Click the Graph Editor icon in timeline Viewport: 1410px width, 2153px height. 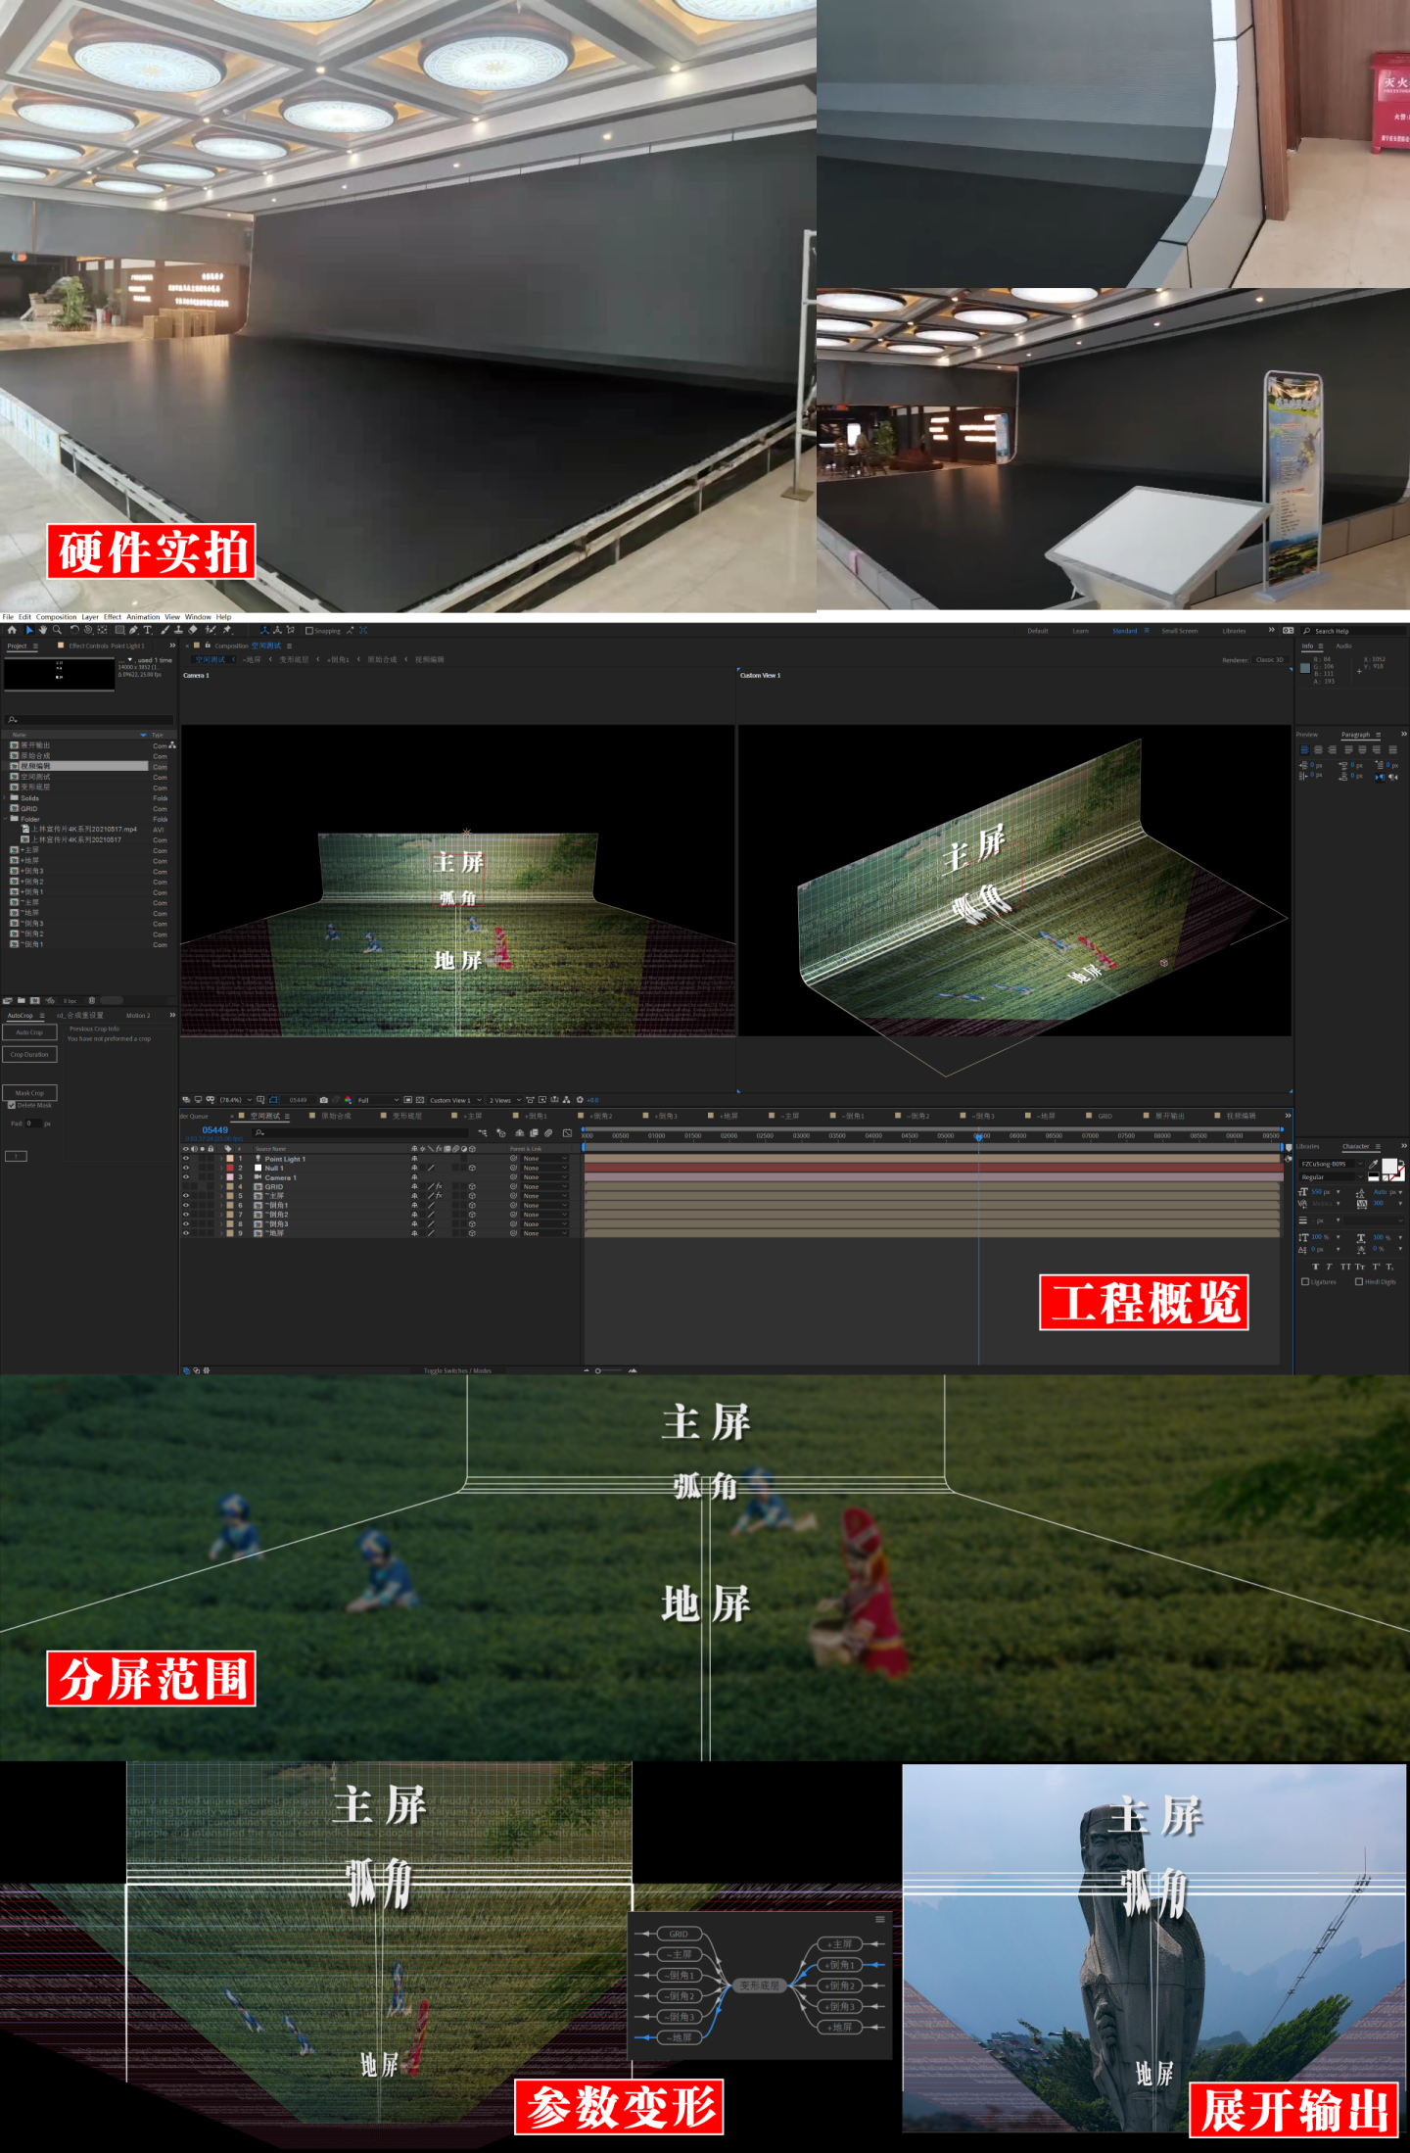point(567,1133)
